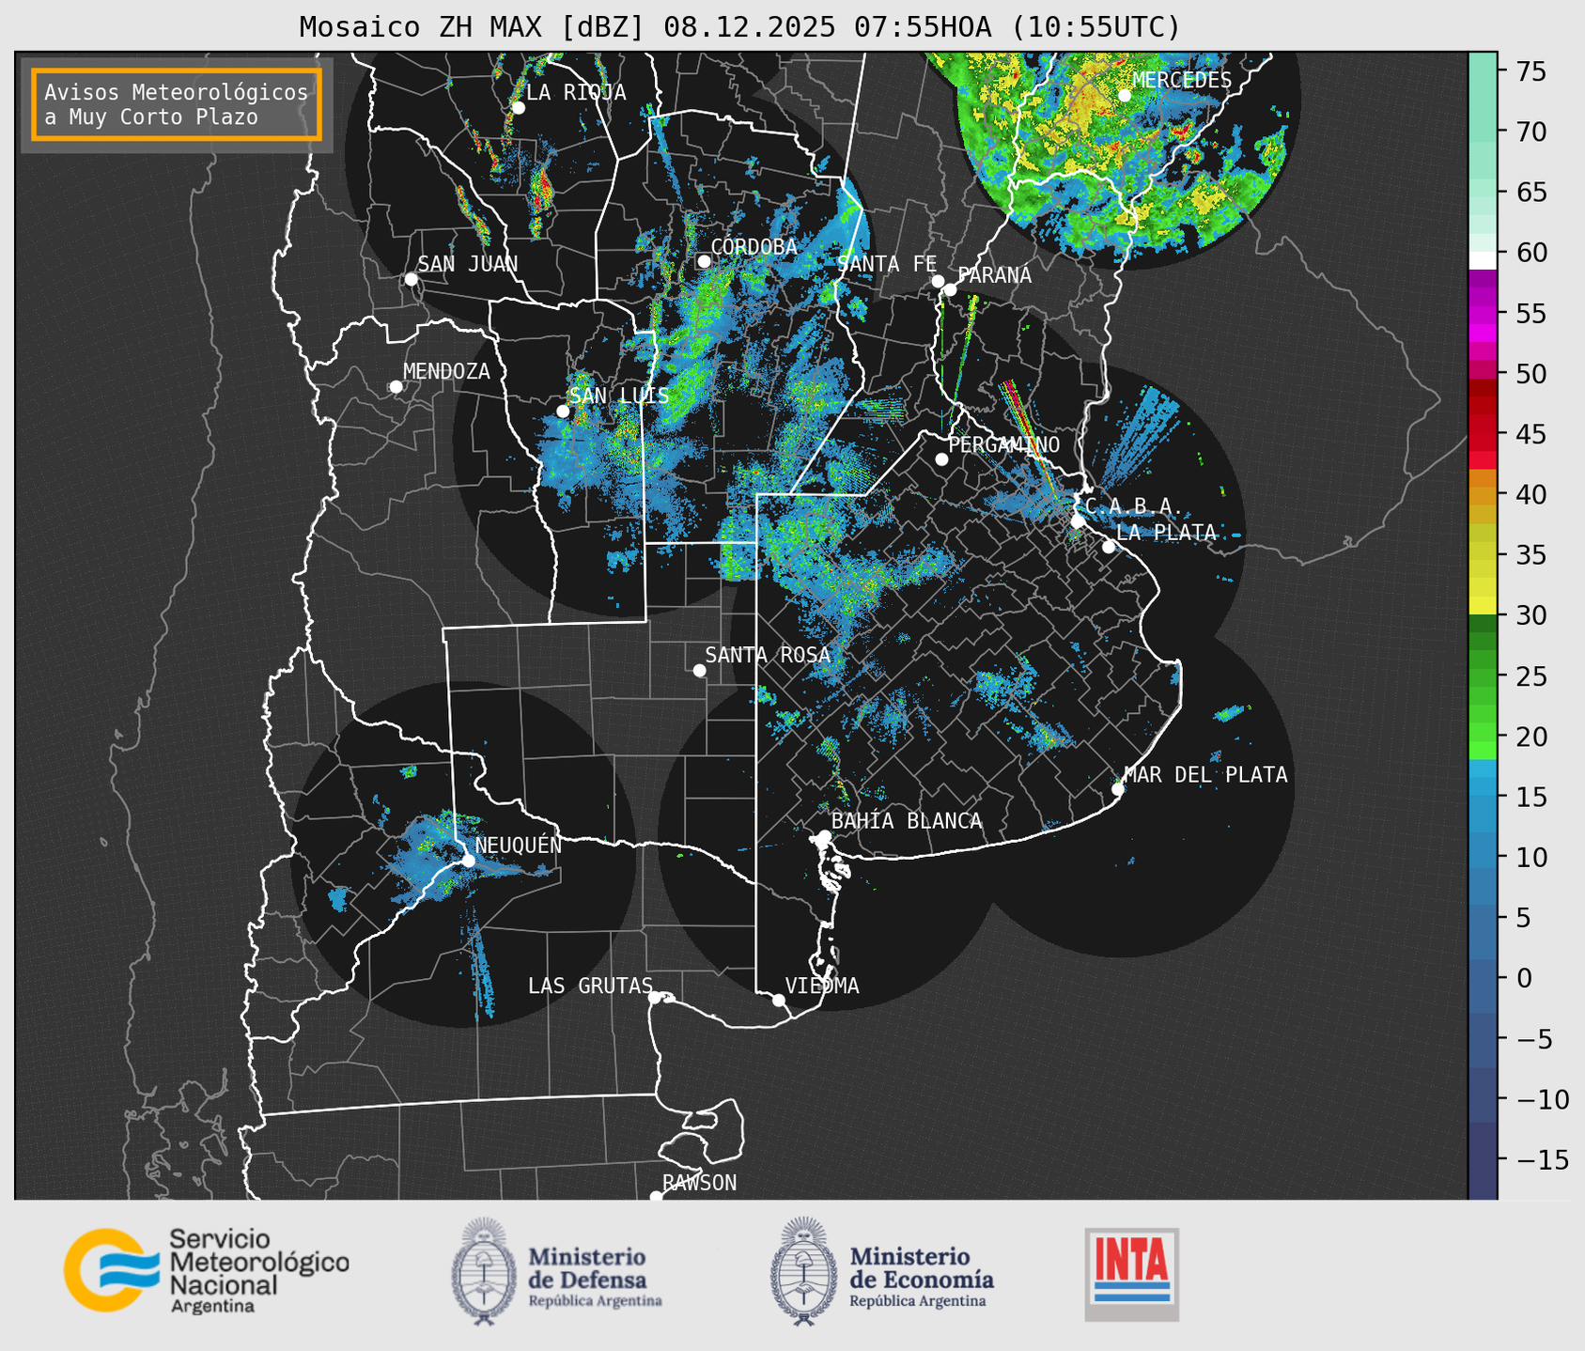Click the white 60 dBZ color band
Screen dimensions: 1585x1351
click(1483, 260)
